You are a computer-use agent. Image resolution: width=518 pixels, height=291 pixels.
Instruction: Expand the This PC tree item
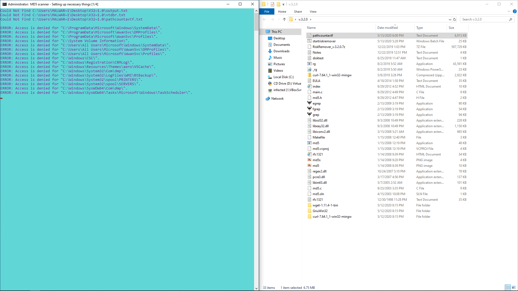(x=263, y=31)
